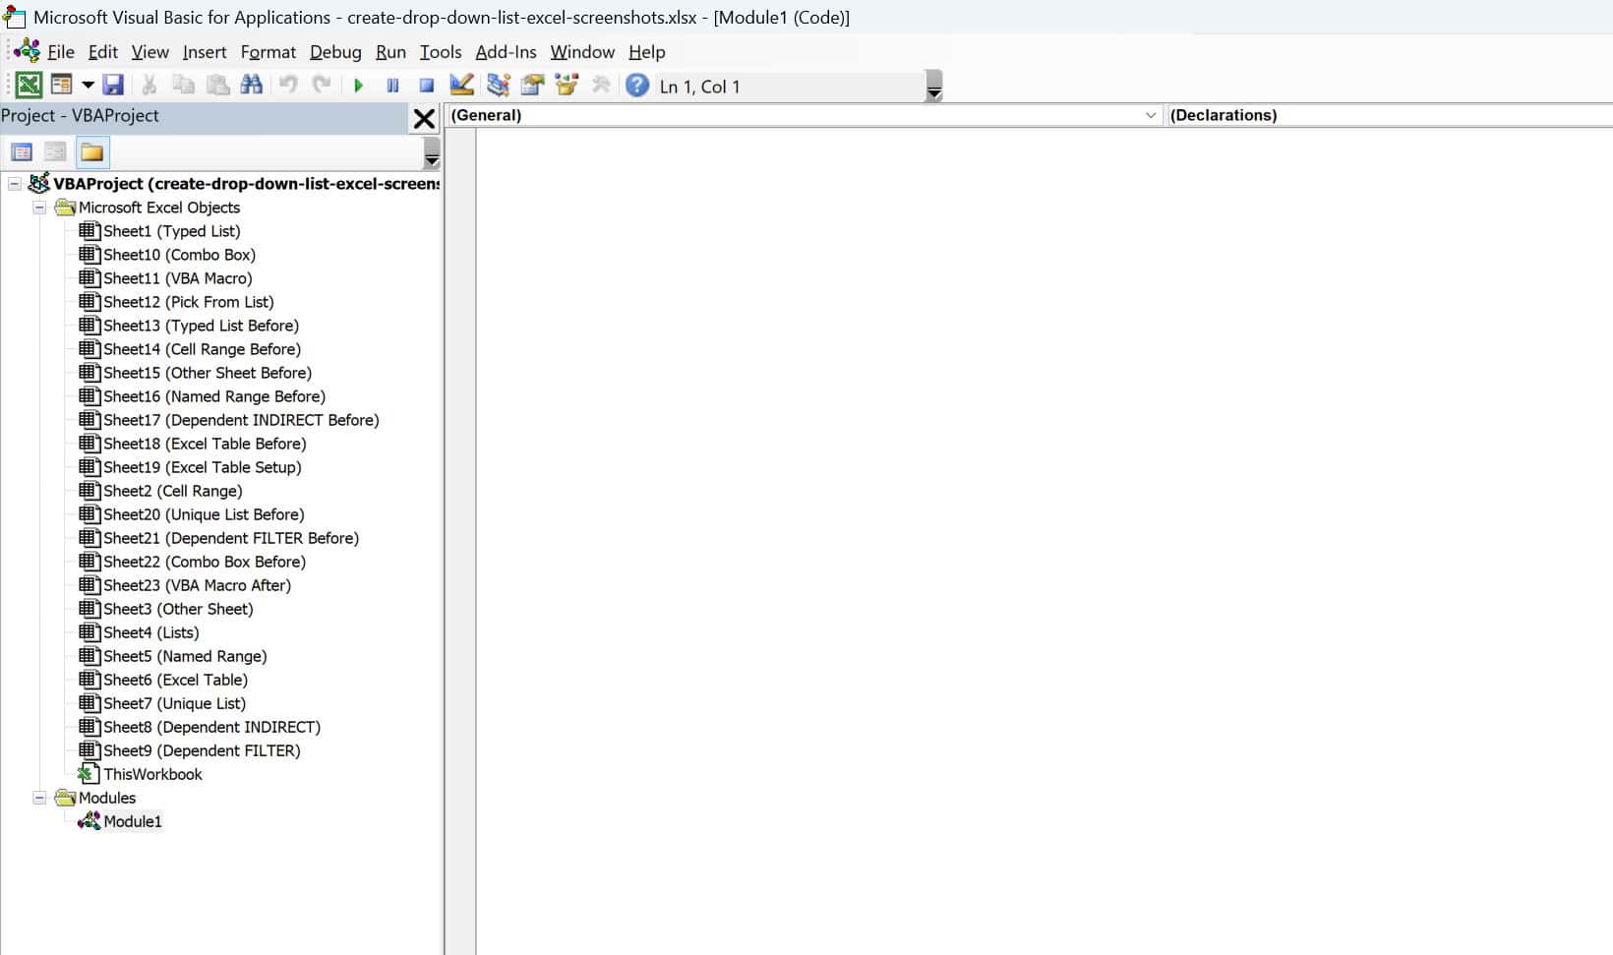Run macro with the green play icon
Viewport: 1613px width, 955px height.
click(359, 86)
